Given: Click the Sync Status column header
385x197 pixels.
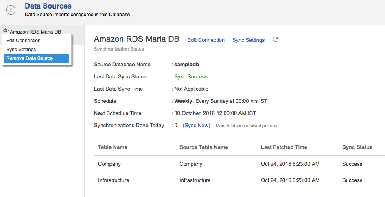Looking at the screenshot, I should 357,147.
